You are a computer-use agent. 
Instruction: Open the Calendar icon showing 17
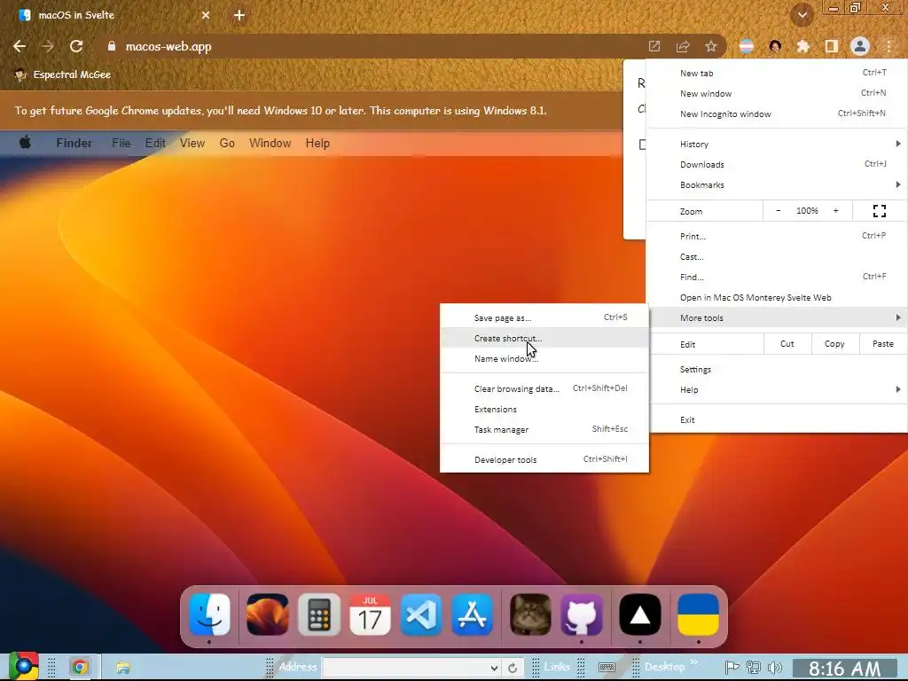pos(370,614)
